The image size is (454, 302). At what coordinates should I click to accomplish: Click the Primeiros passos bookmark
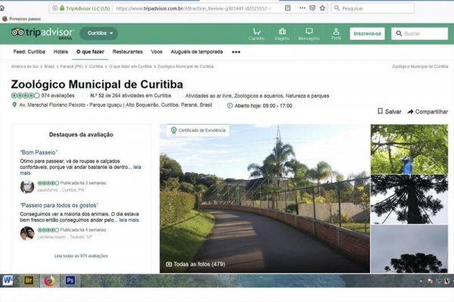(21, 19)
